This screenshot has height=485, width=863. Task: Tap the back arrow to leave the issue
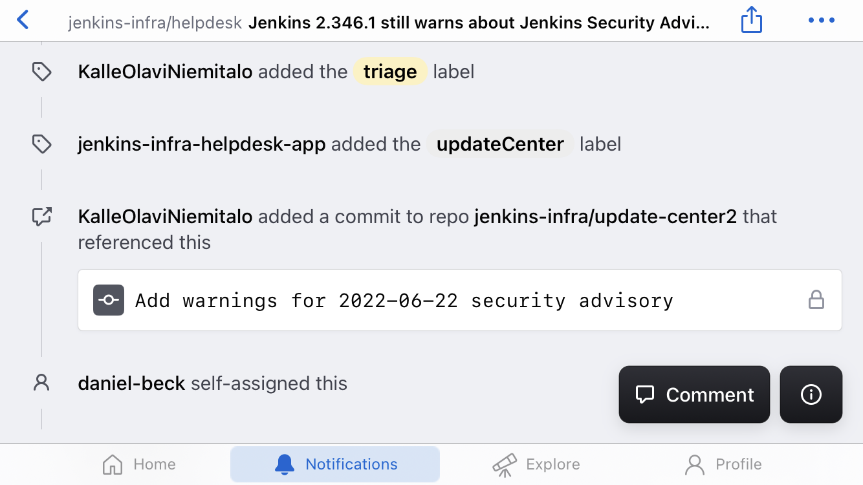tap(23, 20)
